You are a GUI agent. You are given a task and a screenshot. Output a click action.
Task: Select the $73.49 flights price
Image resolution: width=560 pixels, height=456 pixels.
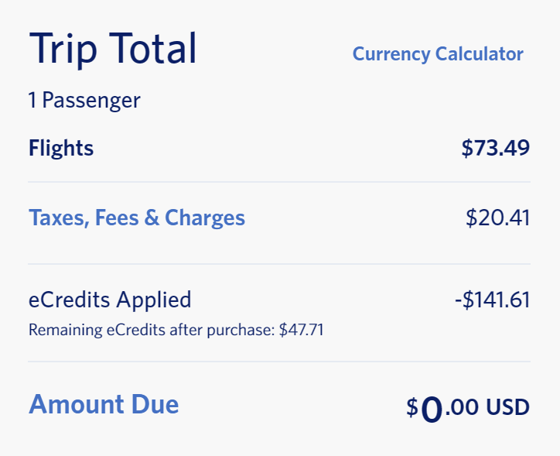click(495, 148)
